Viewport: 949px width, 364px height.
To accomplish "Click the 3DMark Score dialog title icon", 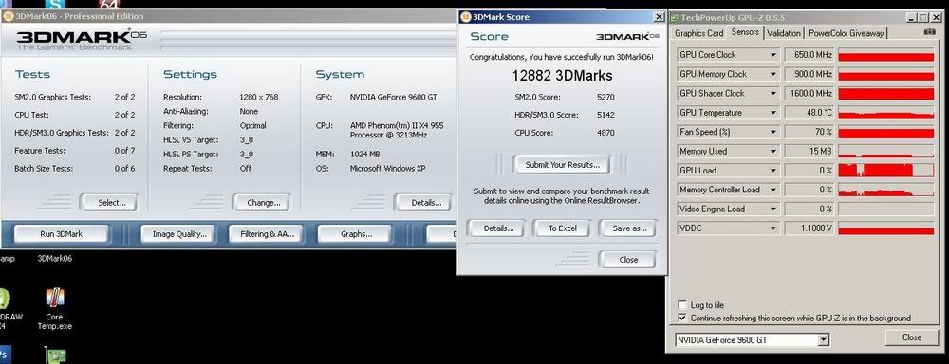I will 465,17.
